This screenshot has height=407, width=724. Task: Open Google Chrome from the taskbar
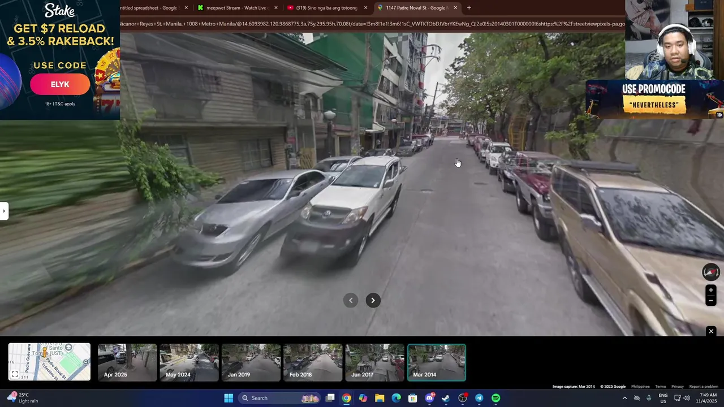click(347, 398)
